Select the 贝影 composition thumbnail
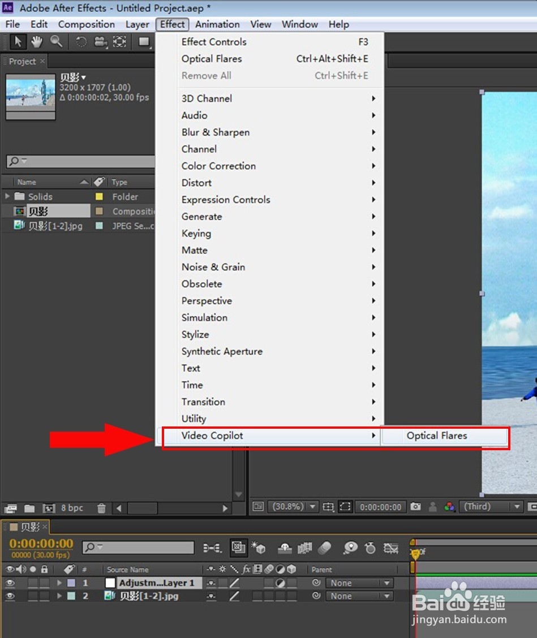The height and width of the screenshot is (638, 537). pos(31,96)
